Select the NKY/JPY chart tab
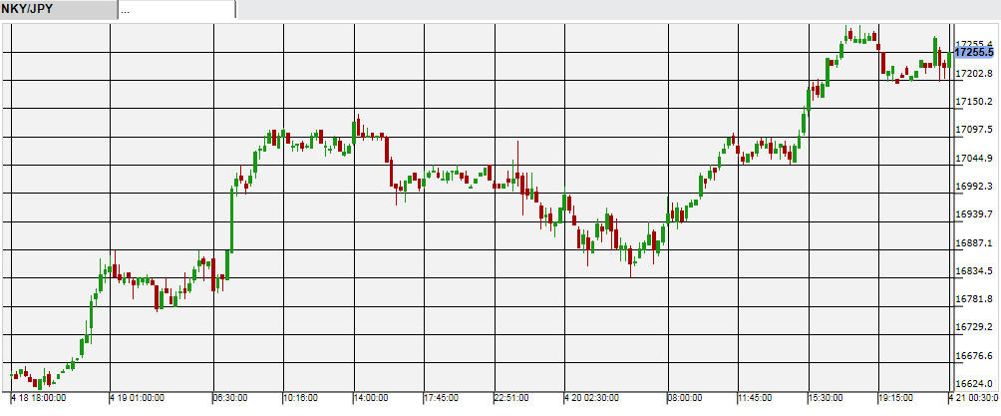Screen dimensions: 1001x416 58,9
